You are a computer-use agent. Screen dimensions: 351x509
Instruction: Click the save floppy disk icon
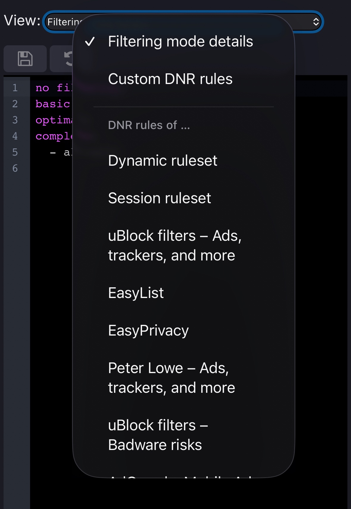click(25, 59)
